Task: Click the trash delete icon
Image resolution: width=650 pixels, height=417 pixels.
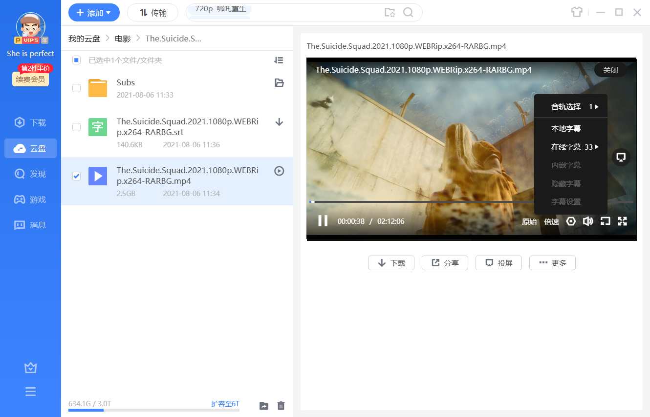Action: coord(281,405)
